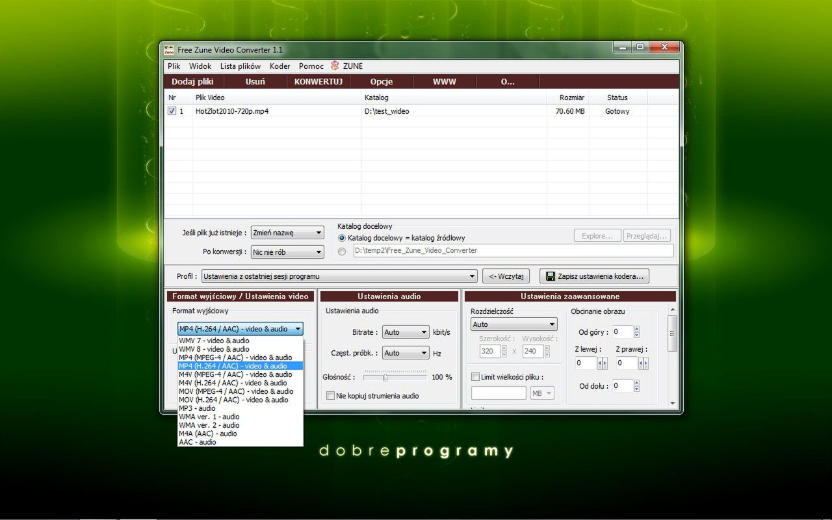Click the O... about toolbar button
832x520 pixels.
coord(508,82)
